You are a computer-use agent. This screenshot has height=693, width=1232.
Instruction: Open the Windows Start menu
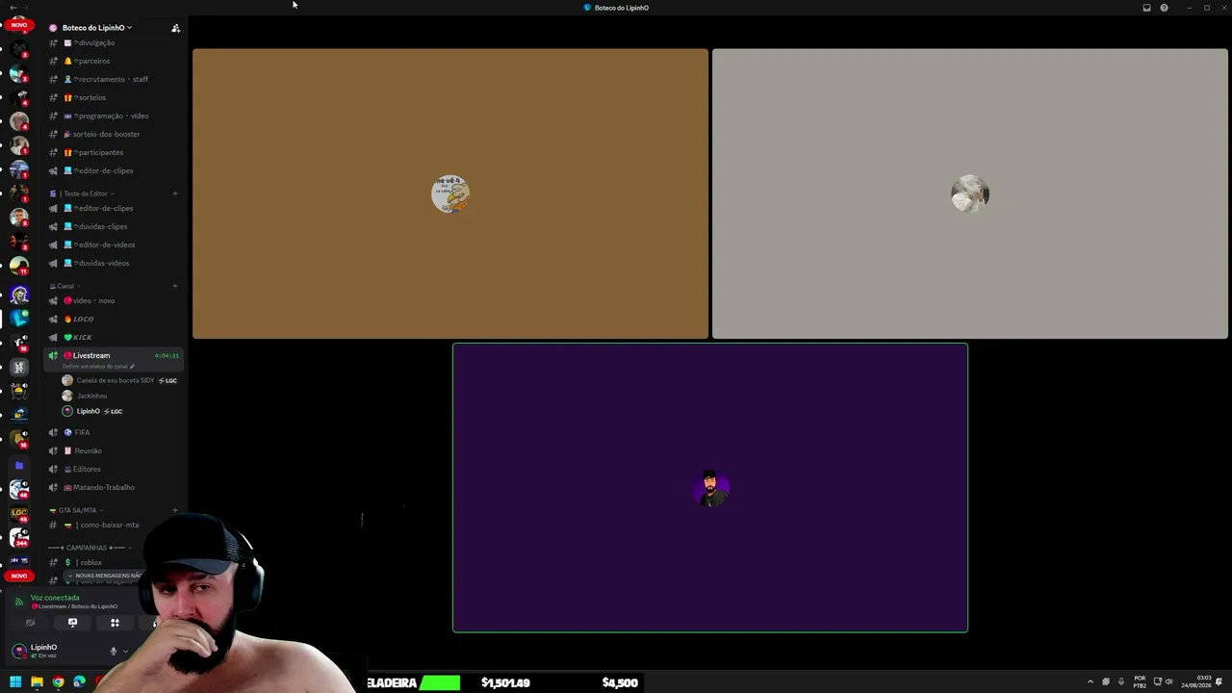[x=15, y=682]
